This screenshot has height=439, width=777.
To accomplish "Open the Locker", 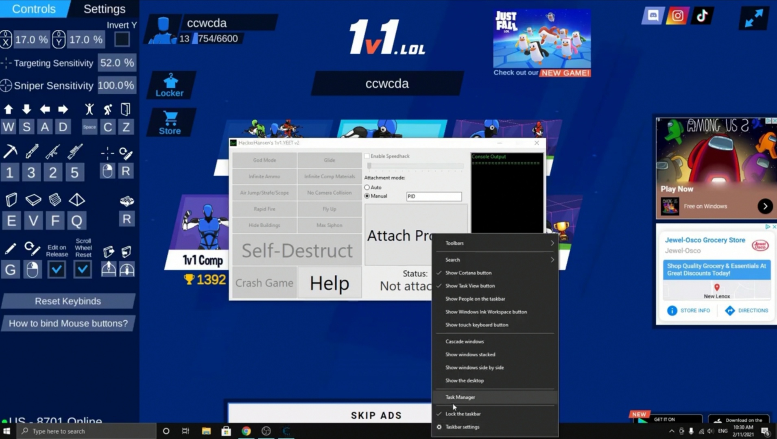I will (170, 85).
